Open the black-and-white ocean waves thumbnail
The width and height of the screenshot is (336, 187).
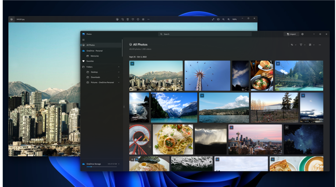pyautogui.click(x=192, y=164)
